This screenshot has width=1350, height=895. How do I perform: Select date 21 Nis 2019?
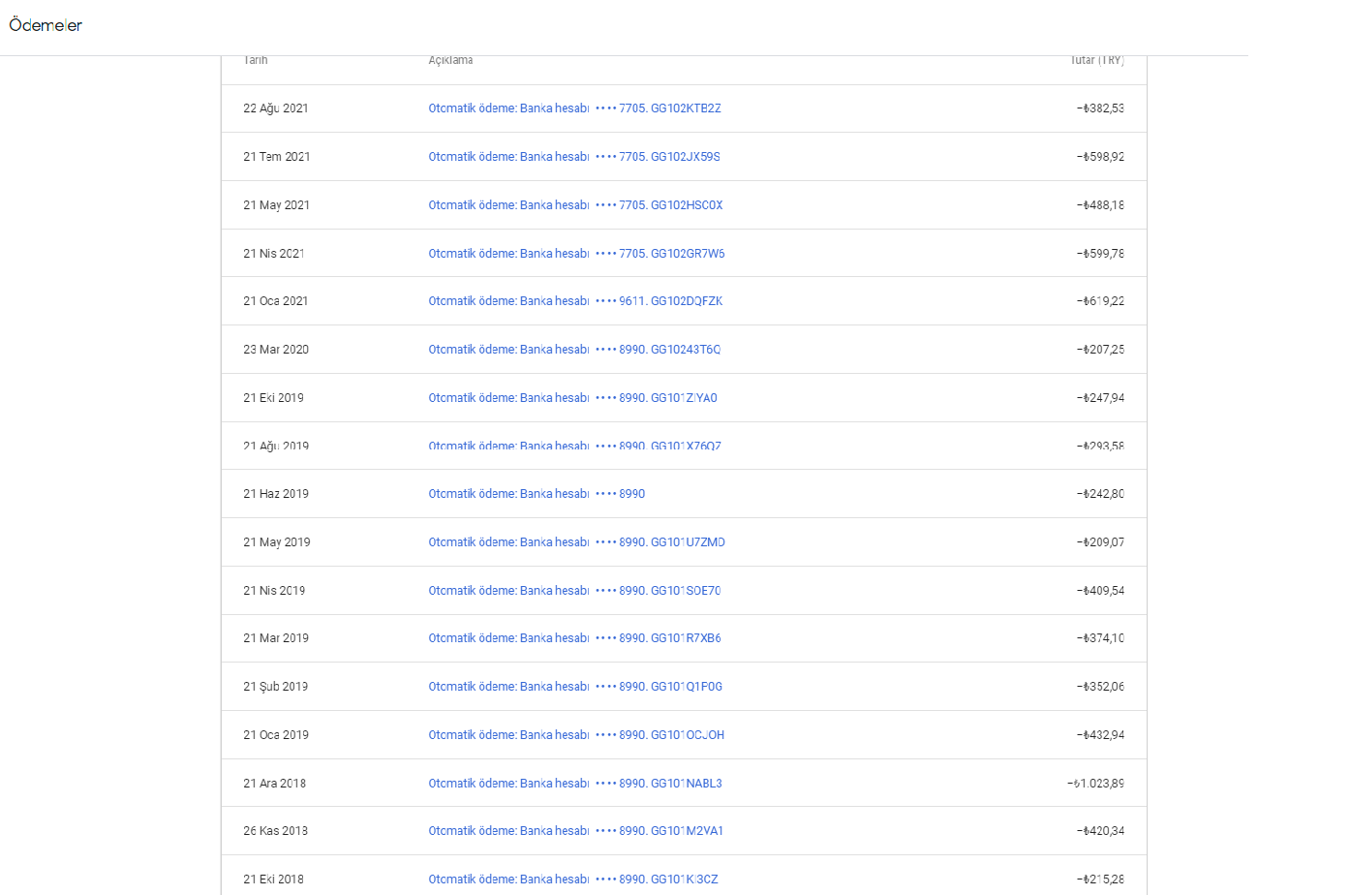point(274,591)
